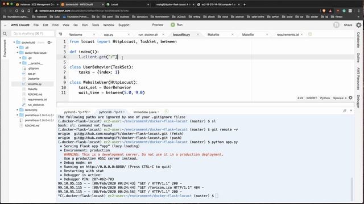This screenshot has width=364, height=204.
Task: Open the Window menu
Action: (109, 25)
